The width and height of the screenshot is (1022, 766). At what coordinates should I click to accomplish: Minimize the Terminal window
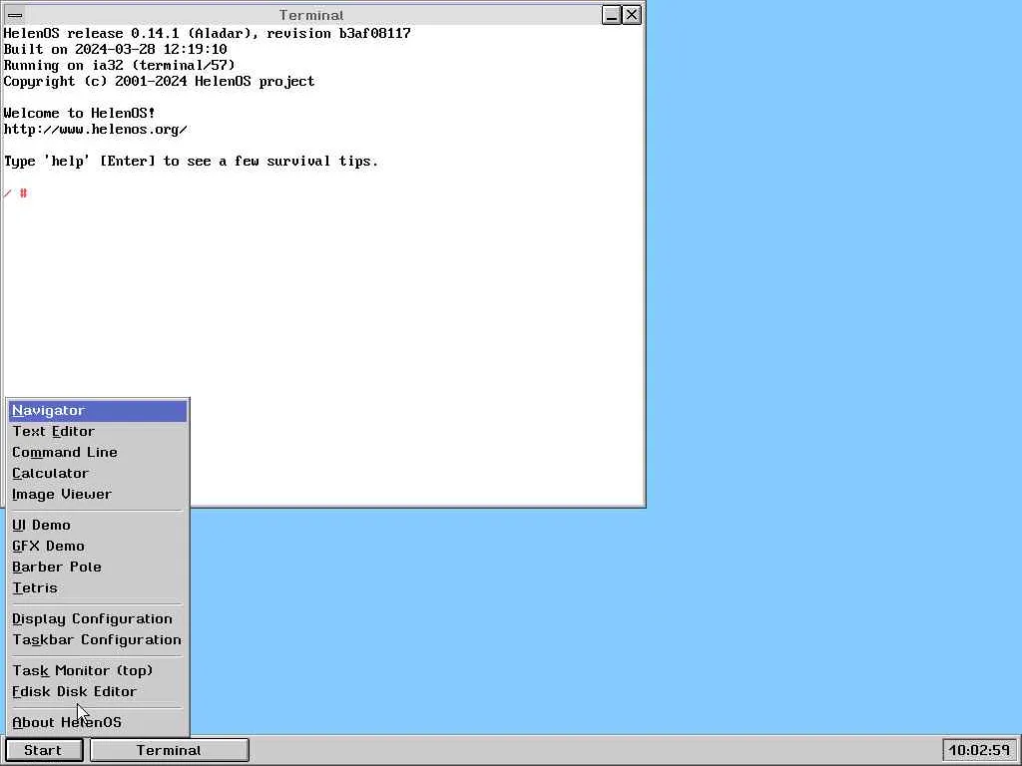click(612, 15)
